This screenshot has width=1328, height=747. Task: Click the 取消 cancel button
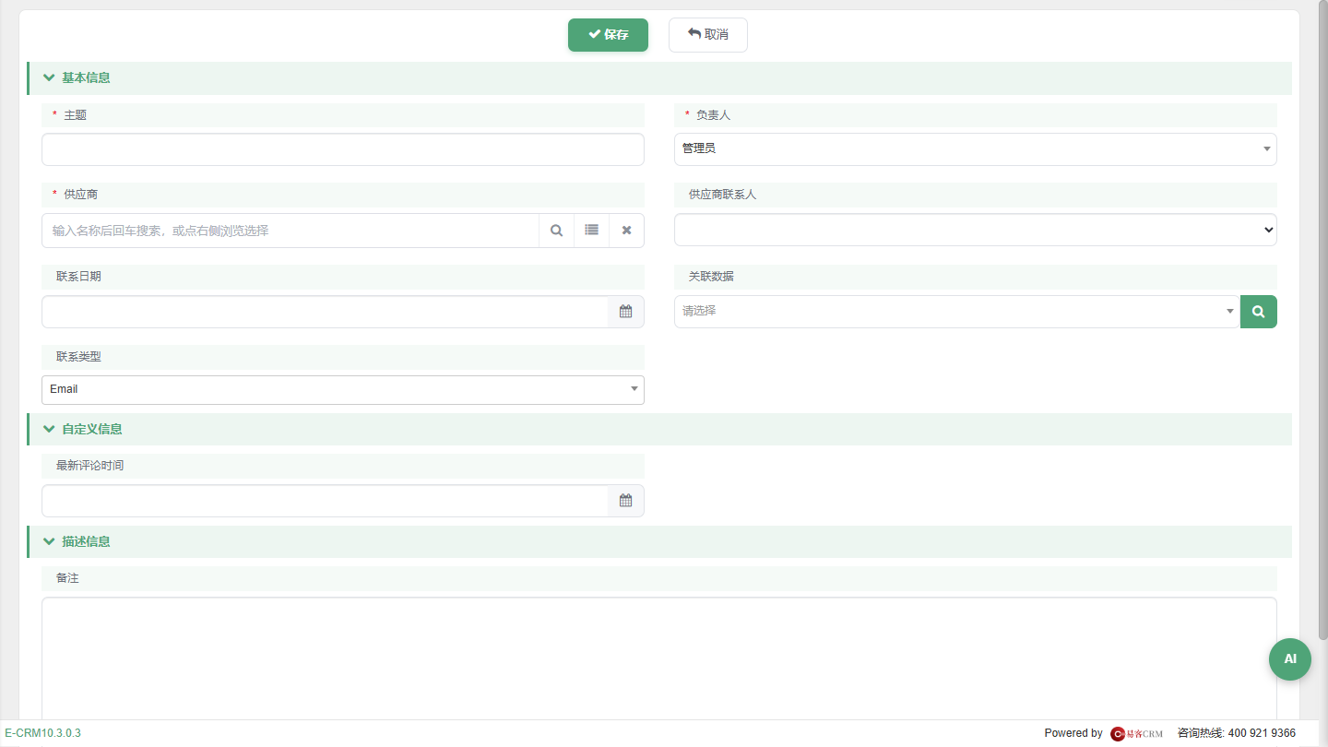click(x=707, y=35)
